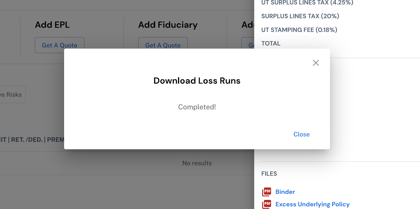Open the Excess Underlying Policy link

(312, 204)
